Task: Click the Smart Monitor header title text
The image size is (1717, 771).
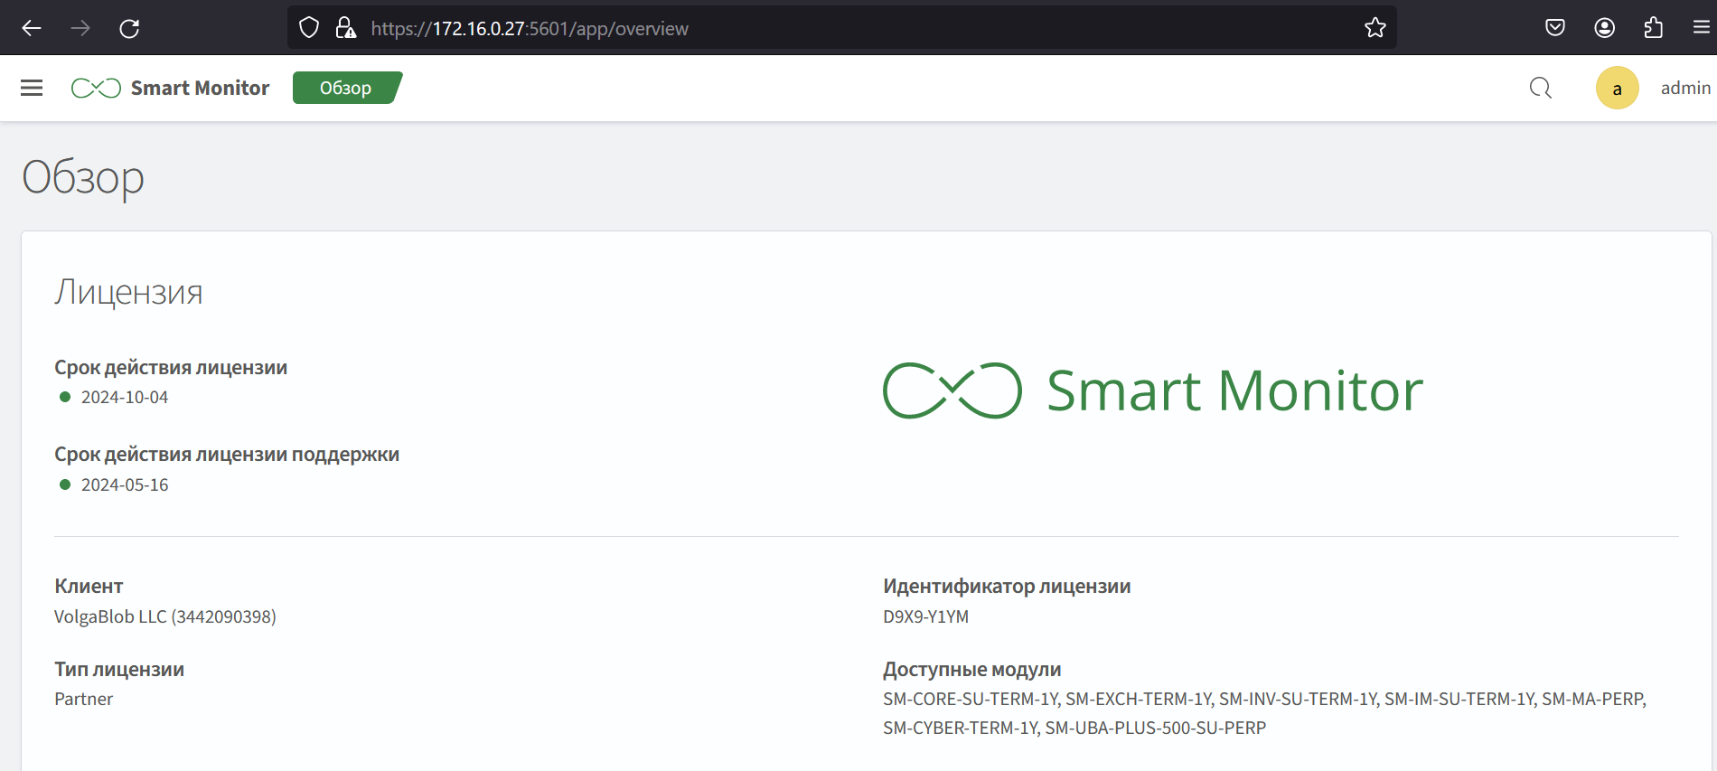Action: tap(200, 88)
